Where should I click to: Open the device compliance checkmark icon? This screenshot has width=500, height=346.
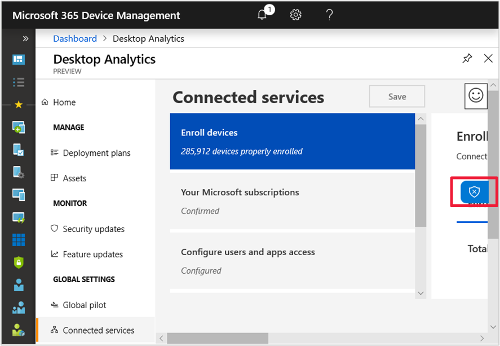[19, 150]
